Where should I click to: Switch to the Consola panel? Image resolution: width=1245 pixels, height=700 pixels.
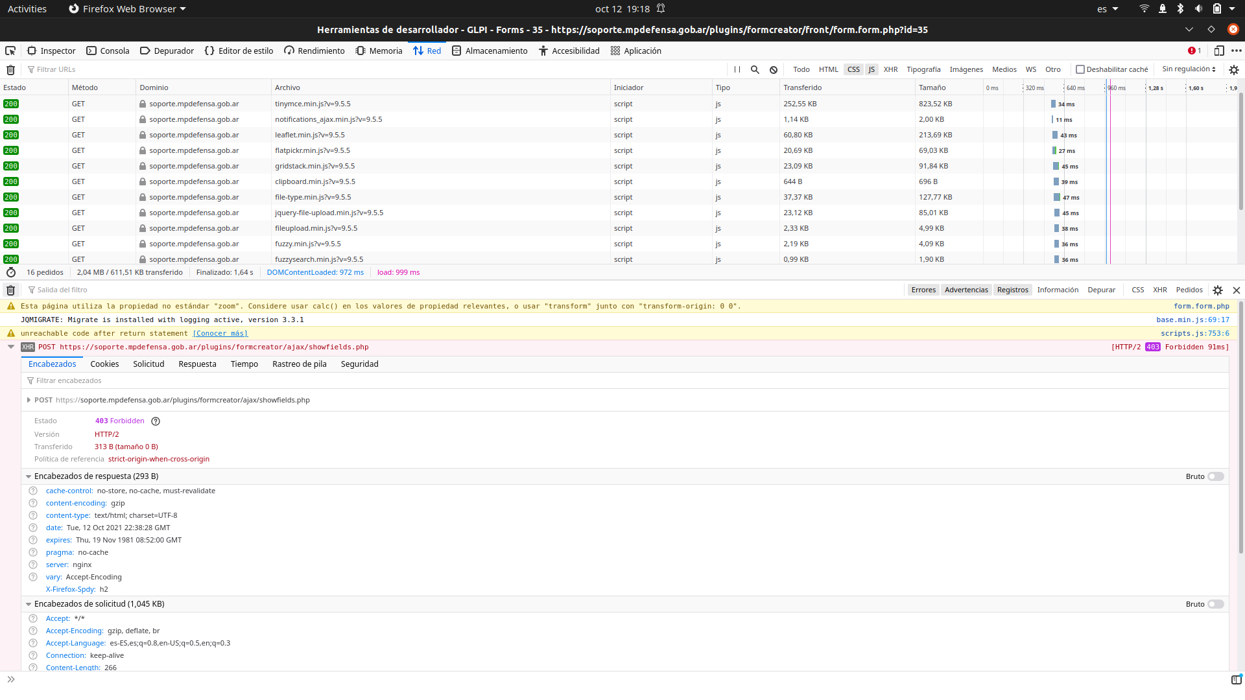click(x=108, y=51)
